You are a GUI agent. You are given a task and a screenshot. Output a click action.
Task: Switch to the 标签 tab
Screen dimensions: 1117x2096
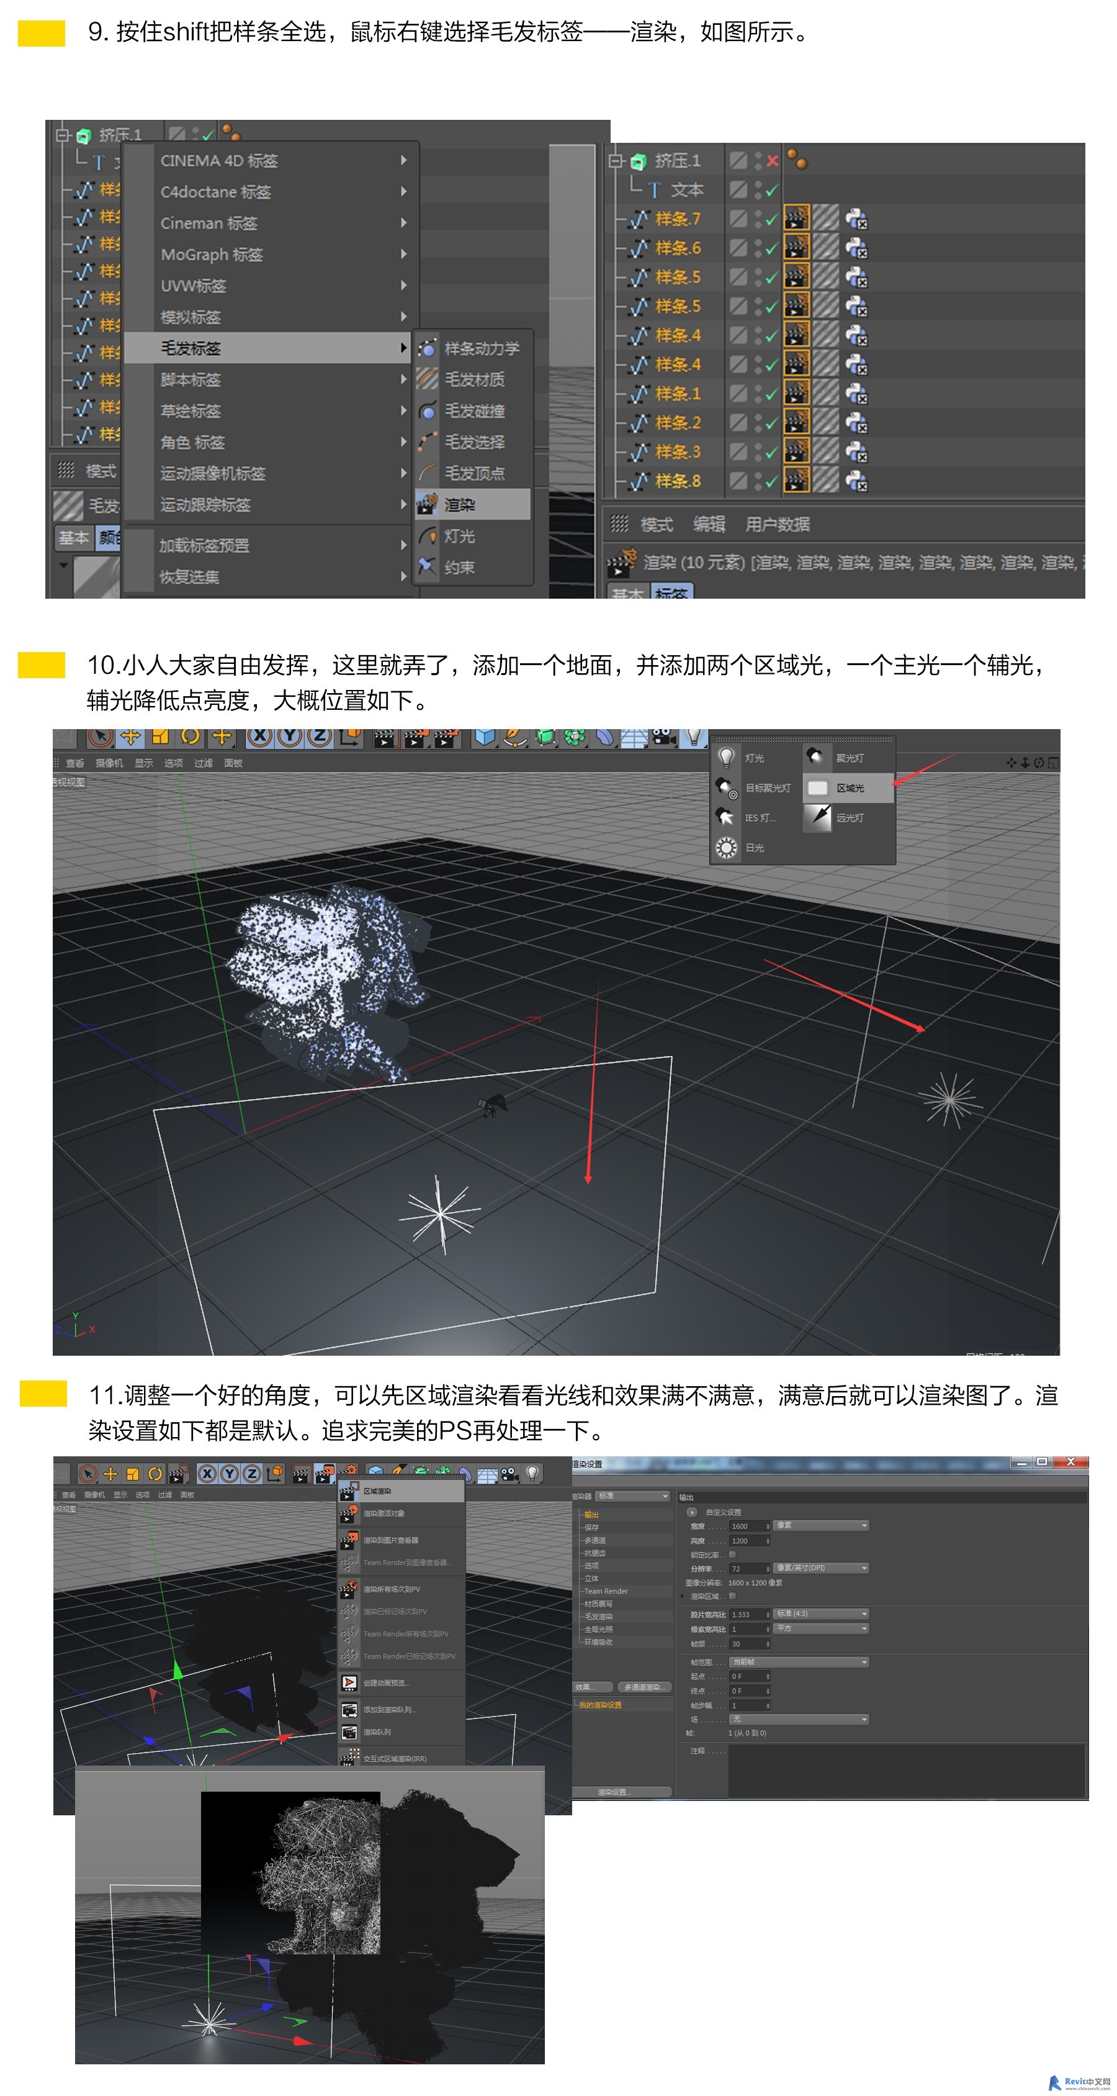(671, 592)
